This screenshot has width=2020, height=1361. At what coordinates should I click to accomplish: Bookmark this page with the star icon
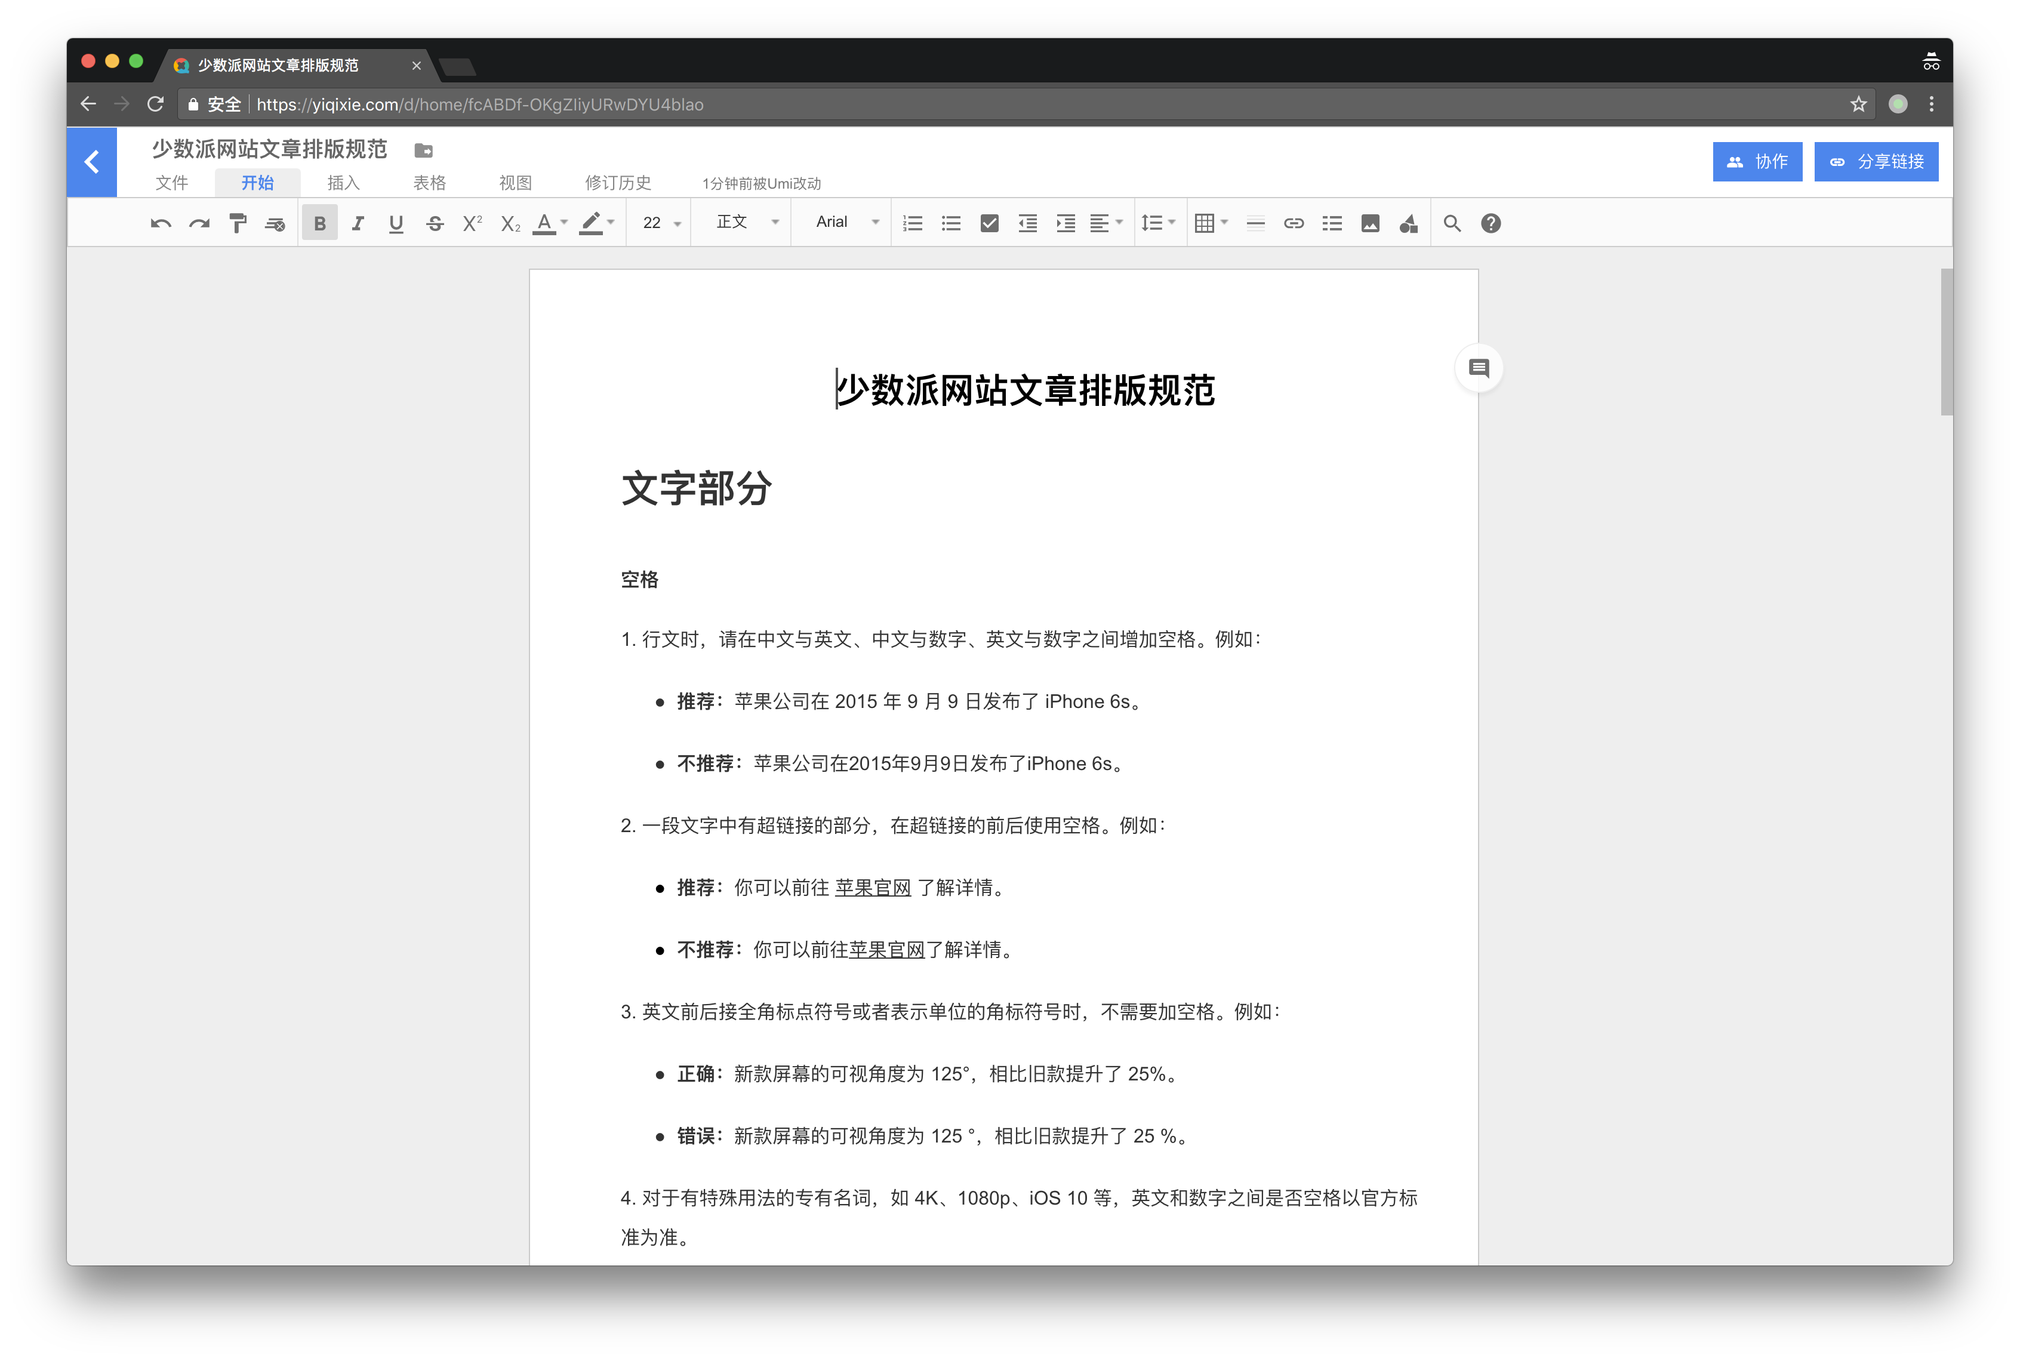1858,104
